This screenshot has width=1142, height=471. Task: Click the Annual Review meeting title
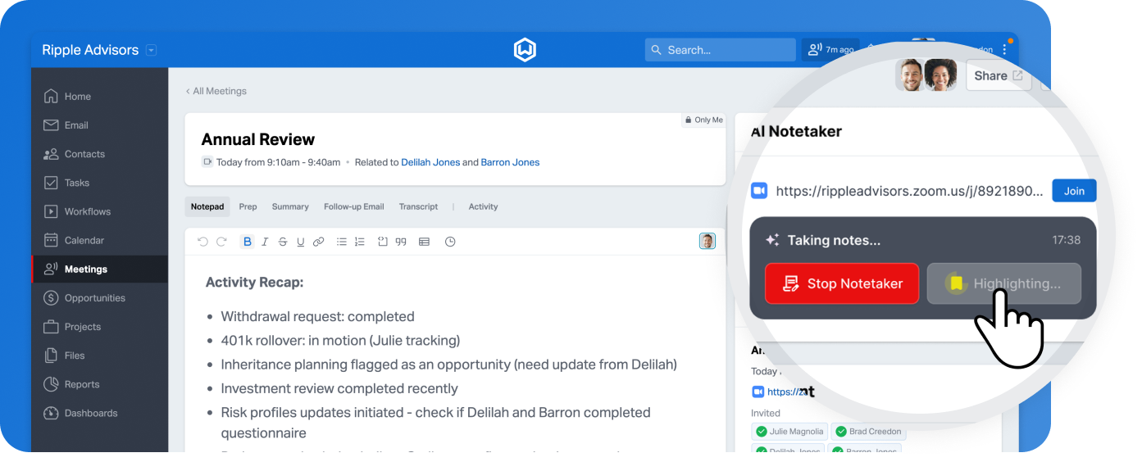point(258,139)
